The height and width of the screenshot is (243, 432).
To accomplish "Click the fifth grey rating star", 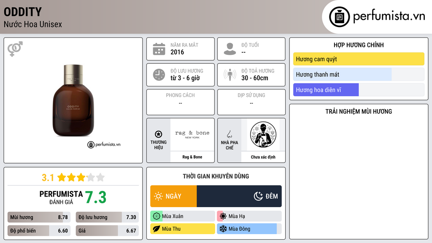I will (x=100, y=177).
